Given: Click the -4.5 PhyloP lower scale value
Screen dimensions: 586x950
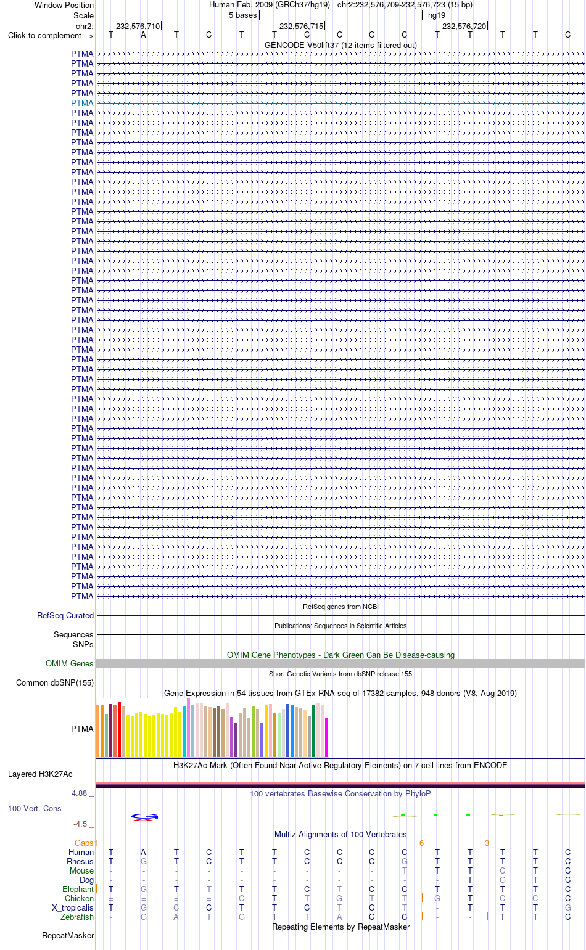Looking at the screenshot, I should 80,824.
